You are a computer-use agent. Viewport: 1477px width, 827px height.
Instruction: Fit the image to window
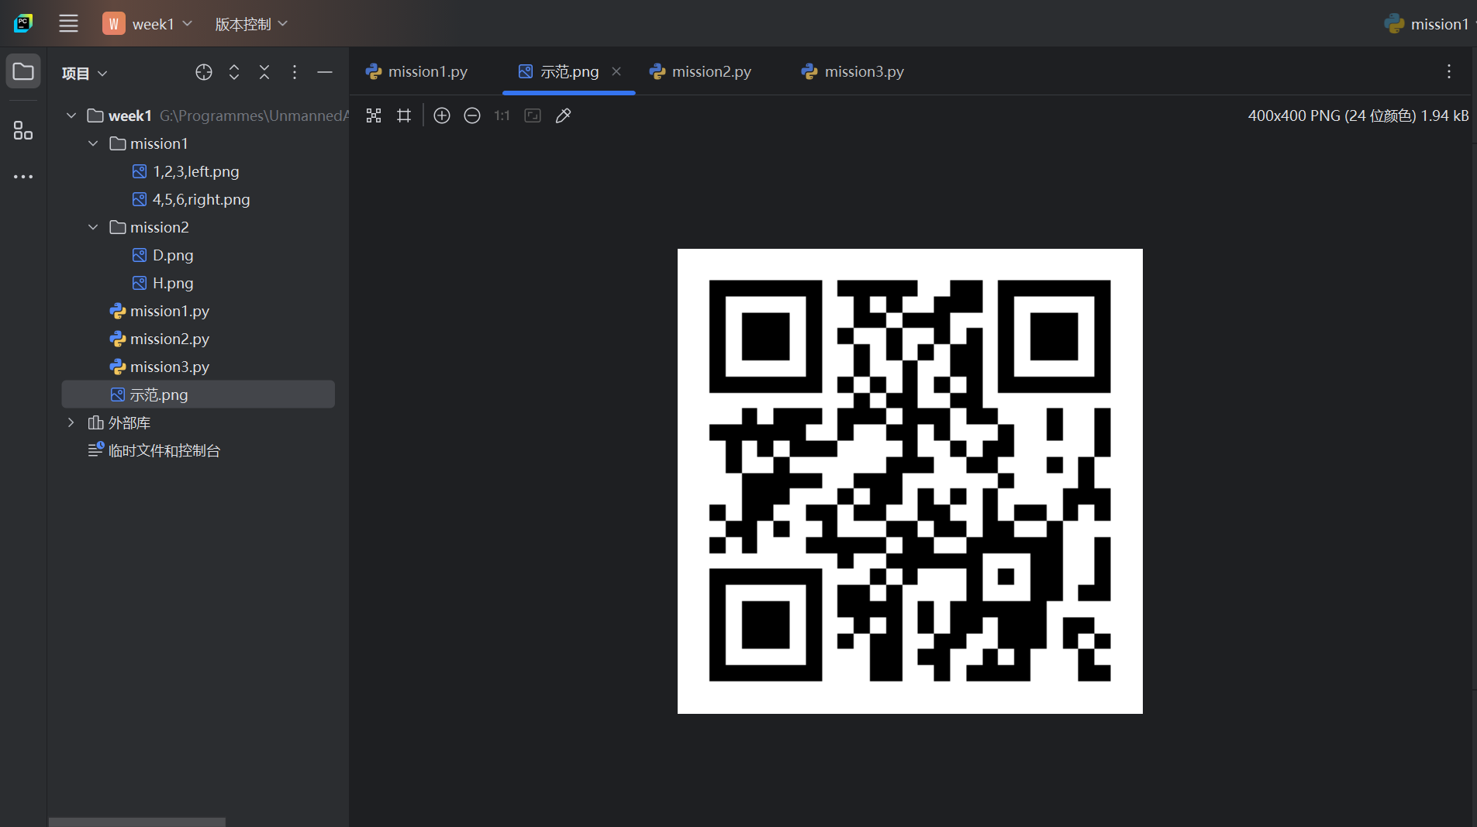[533, 115]
